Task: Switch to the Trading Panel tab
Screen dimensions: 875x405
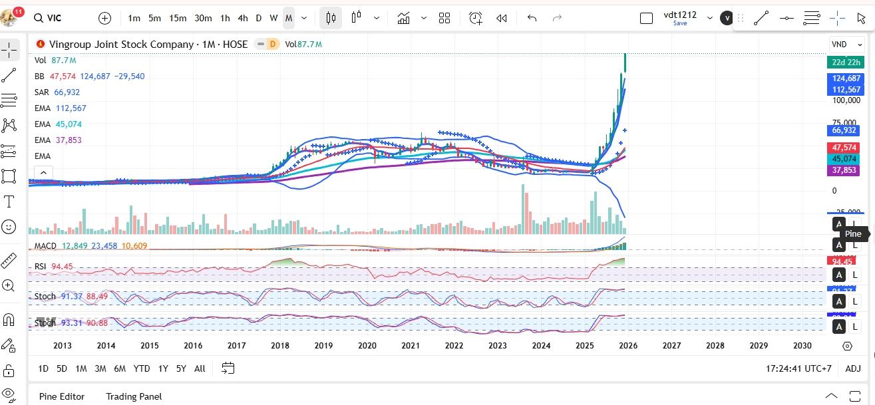Action: tap(134, 396)
